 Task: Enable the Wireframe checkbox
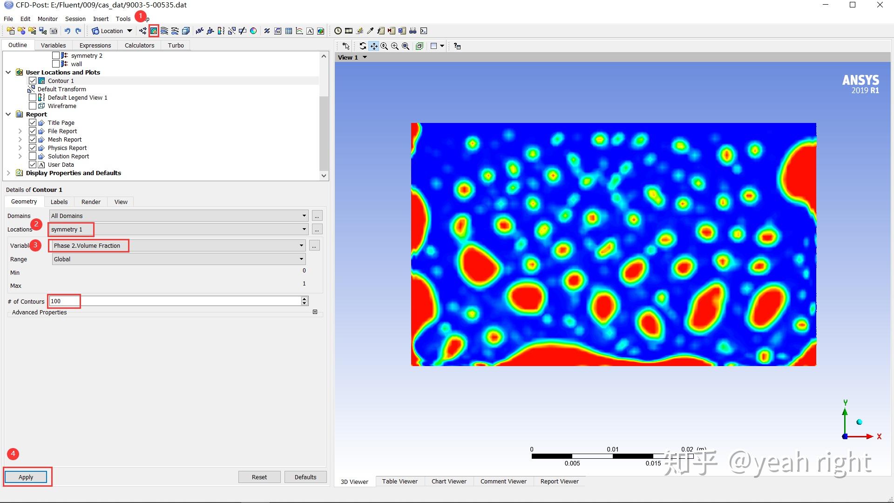pyautogui.click(x=33, y=106)
